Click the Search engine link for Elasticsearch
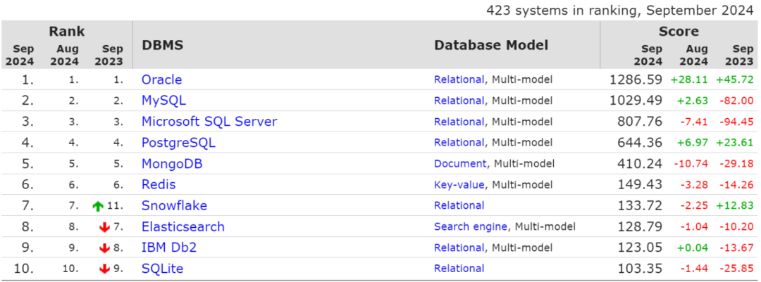The width and height of the screenshot is (761, 282). pos(470,227)
